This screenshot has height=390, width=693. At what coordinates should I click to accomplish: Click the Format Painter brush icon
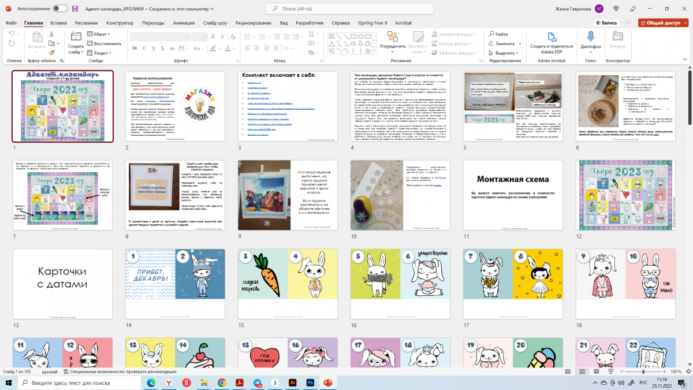(51, 51)
